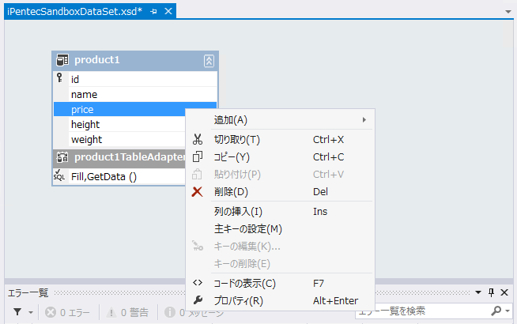Viewport: 517px width, 324px height.
Task: Click the View Code angle-brackets icon
Action: (198, 283)
